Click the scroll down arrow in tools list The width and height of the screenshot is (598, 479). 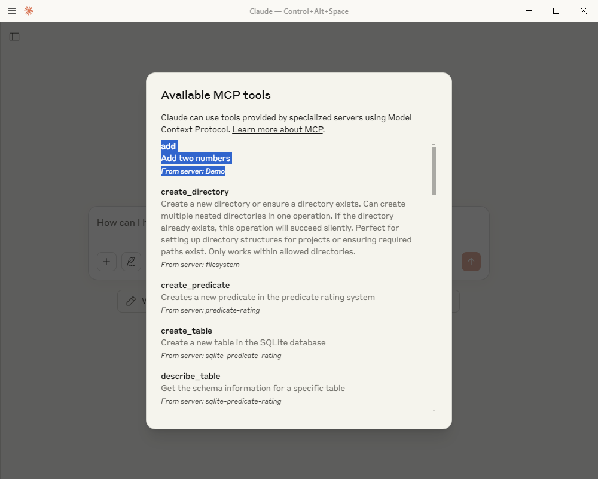click(x=434, y=410)
